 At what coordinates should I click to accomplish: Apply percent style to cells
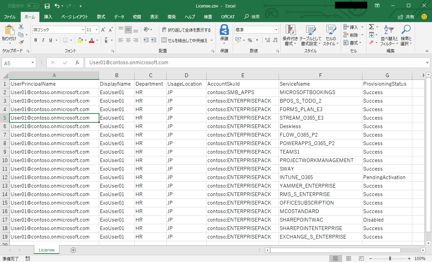click(250, 40)
